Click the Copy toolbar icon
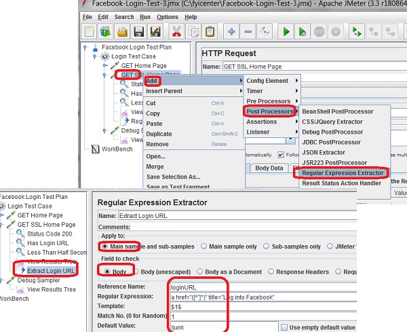This screenshot has height=332, width=407. click(x=193, y=32)
